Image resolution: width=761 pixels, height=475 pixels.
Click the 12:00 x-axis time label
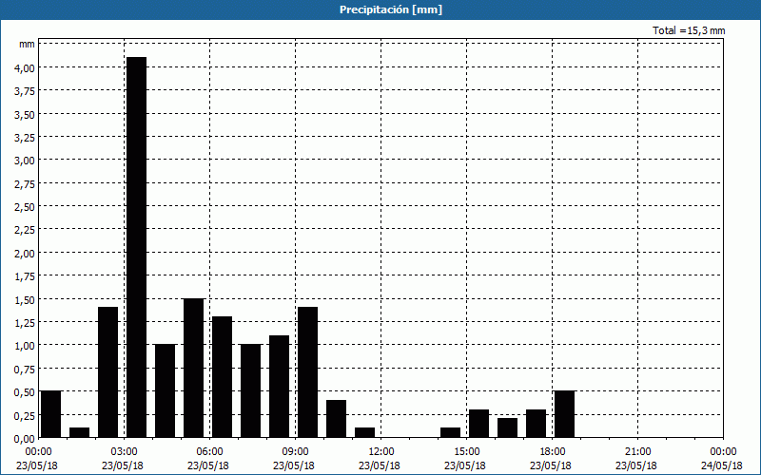click(x=381, y=452)
